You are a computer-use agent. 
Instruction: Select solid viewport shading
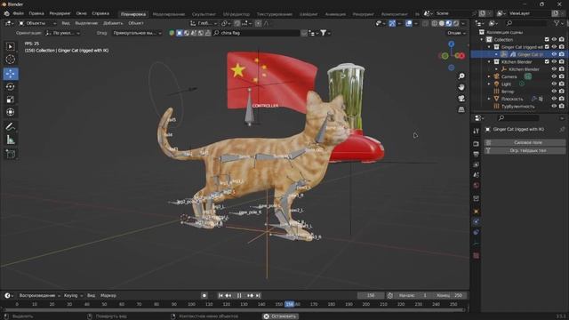(442, 23)
